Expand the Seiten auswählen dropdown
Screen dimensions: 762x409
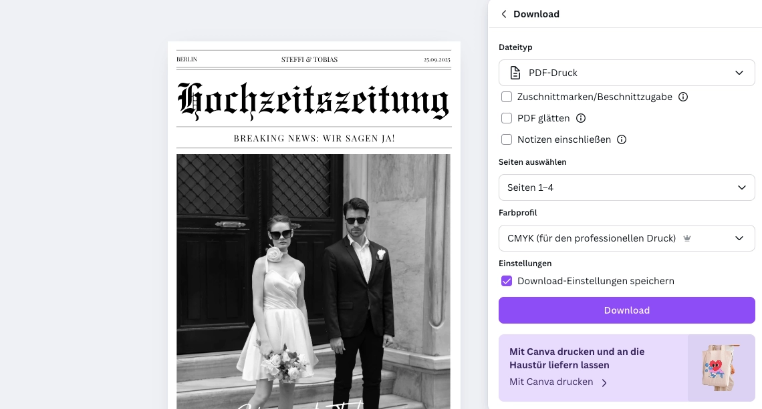(626, 187)
